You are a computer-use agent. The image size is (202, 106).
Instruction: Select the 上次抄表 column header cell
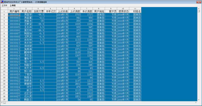[x=62, y=11]
